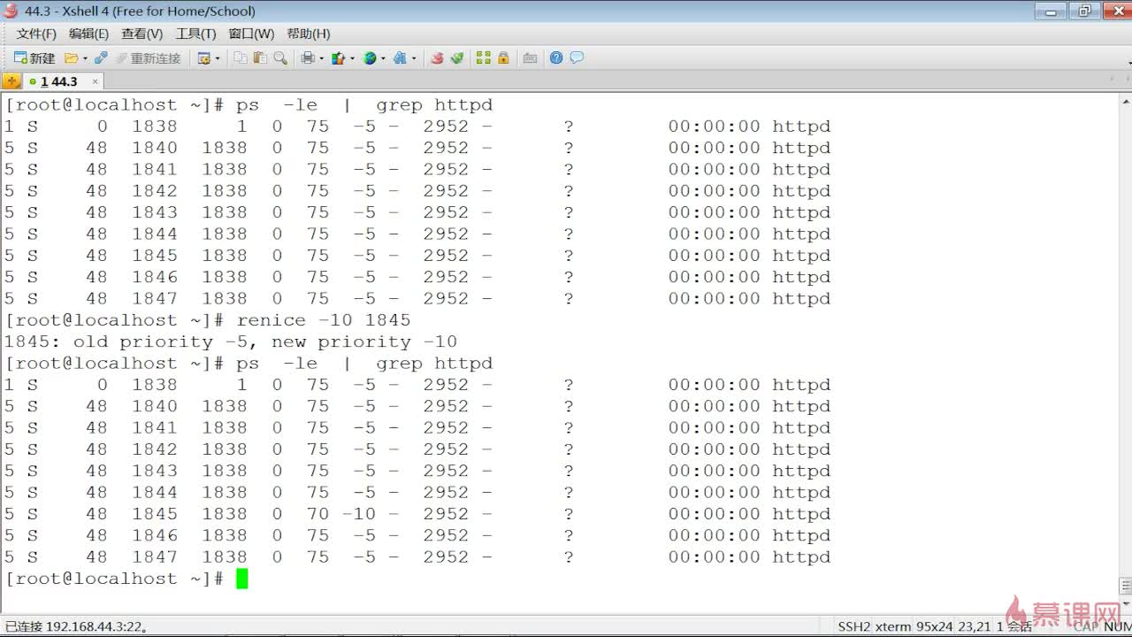Viewport: 1132px width, 637px height.
Task: Click the copy icon in toolbar
Action: (x=241, y=58)
